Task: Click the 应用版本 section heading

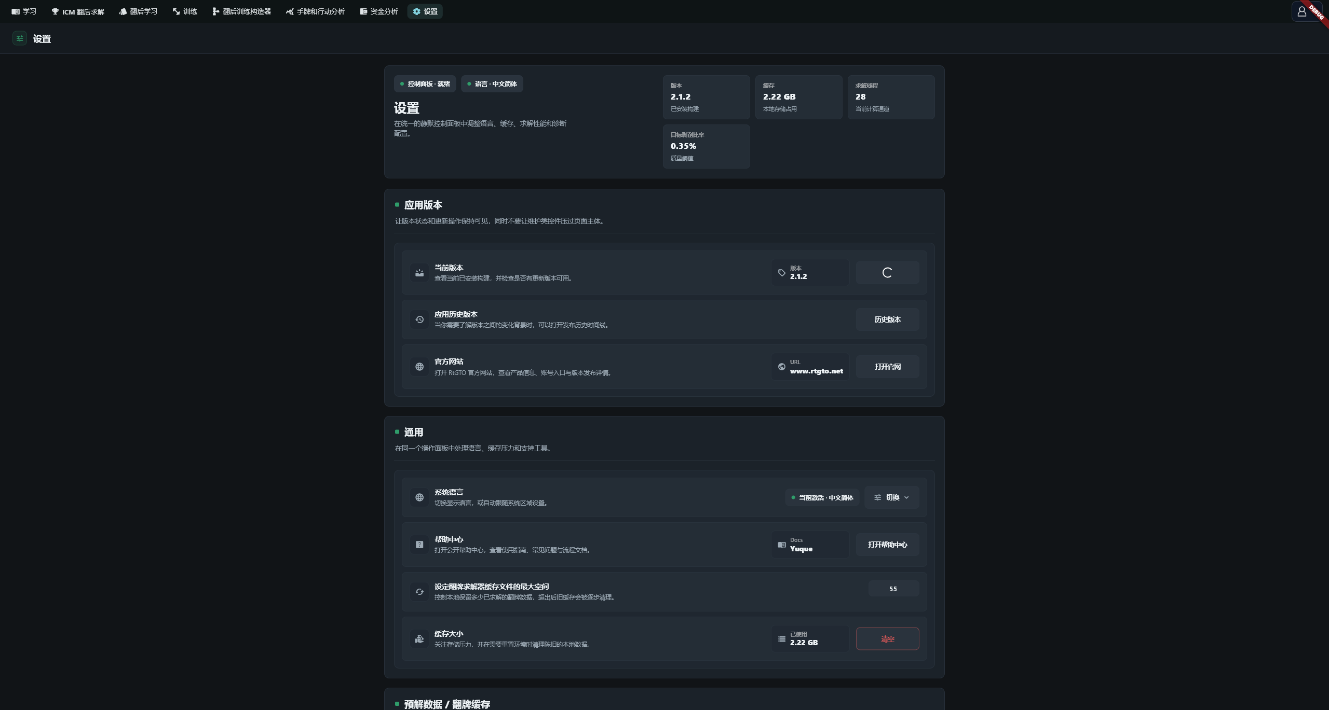Action: [x=423, y=205]
